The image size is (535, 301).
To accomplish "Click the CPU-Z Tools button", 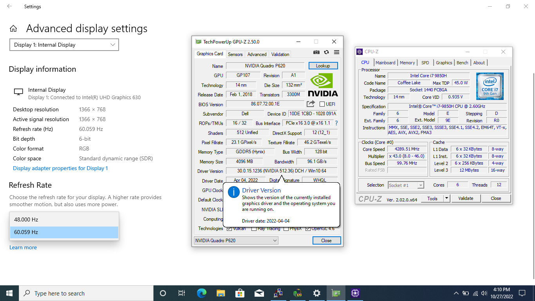I will tap(432, 198).
